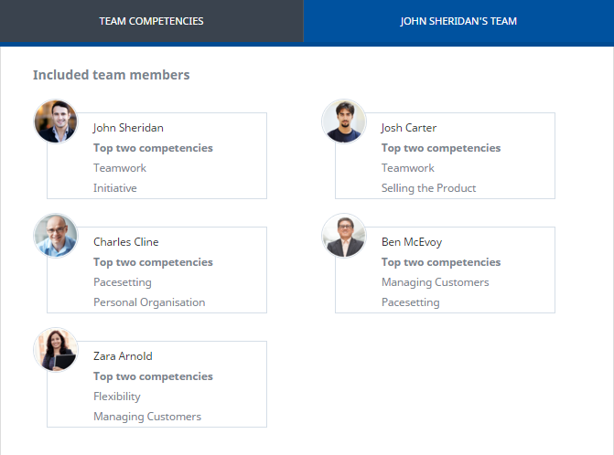
Task: Click Teamwork competency in Josh Carter's card
Action: [407, 168]
